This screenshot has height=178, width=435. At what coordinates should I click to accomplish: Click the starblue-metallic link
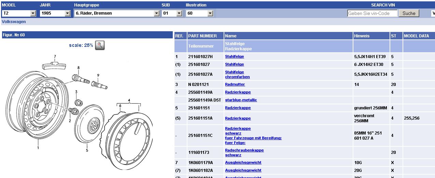(241, 100)
